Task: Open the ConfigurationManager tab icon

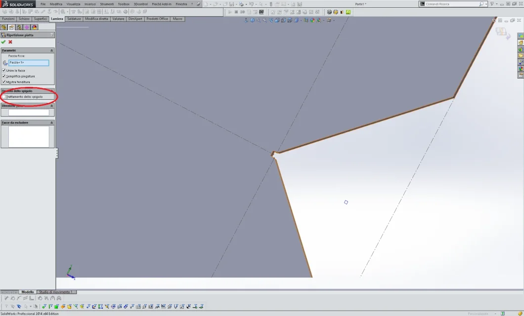Action: point(19,27)
